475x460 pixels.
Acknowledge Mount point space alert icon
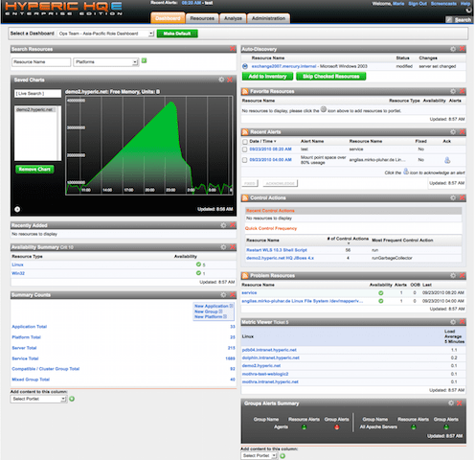point(447,160)
